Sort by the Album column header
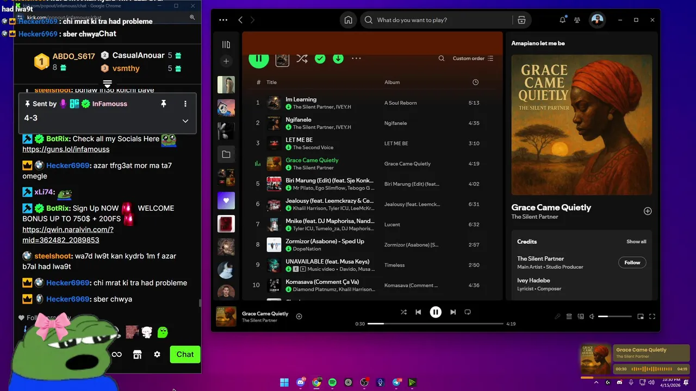This screenshot has height=391, width=696. point(392,83)
